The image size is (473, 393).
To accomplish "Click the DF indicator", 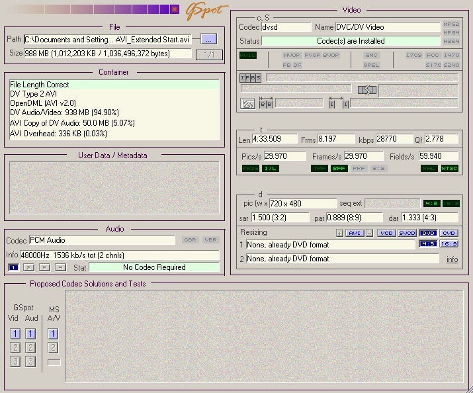I will [297, 65].
